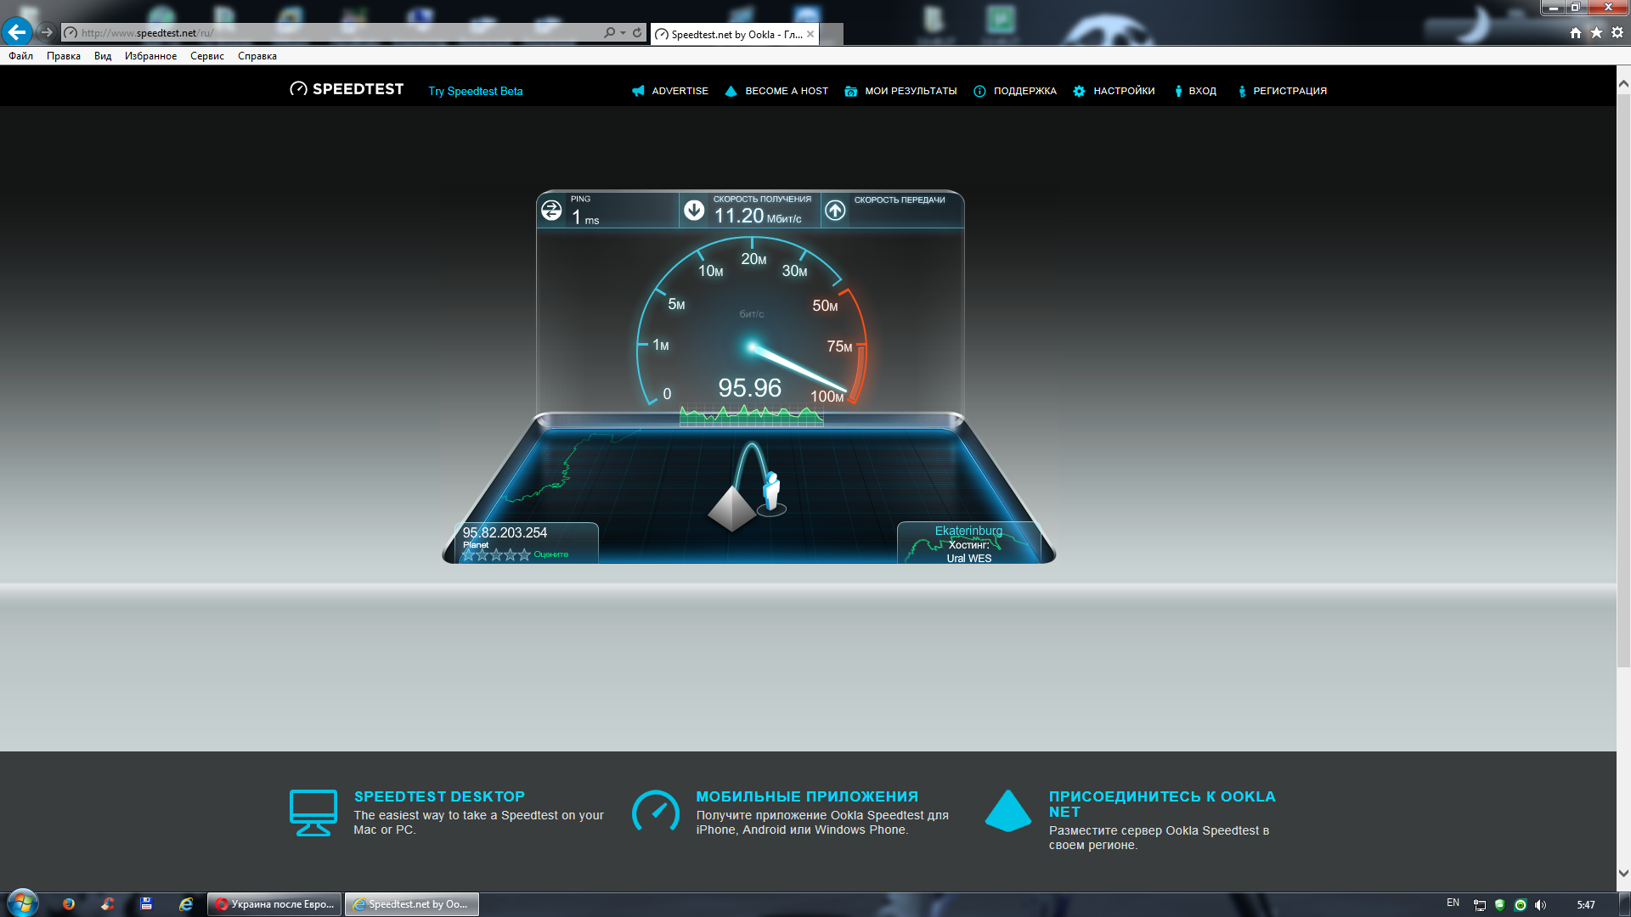Expand the address bar search dropdown arrow
This screenshot has width=1631, height=917.
point(623,32)
